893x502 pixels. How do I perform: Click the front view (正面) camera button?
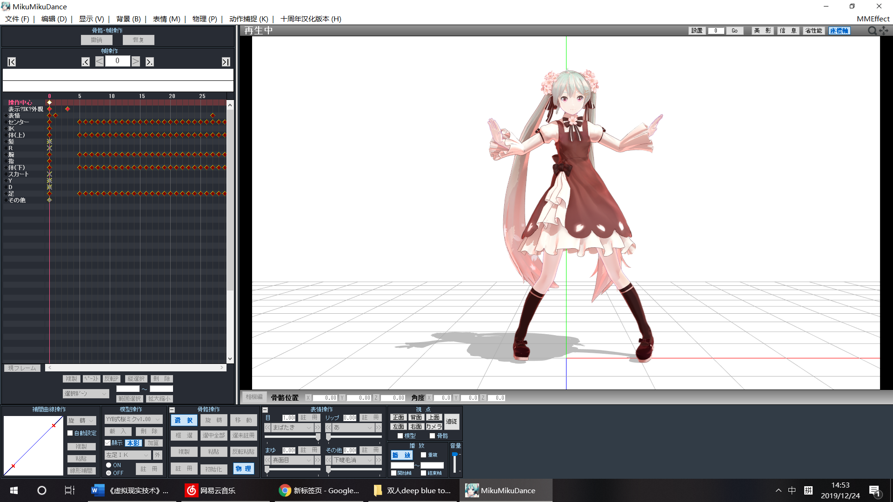pos(398,418)
